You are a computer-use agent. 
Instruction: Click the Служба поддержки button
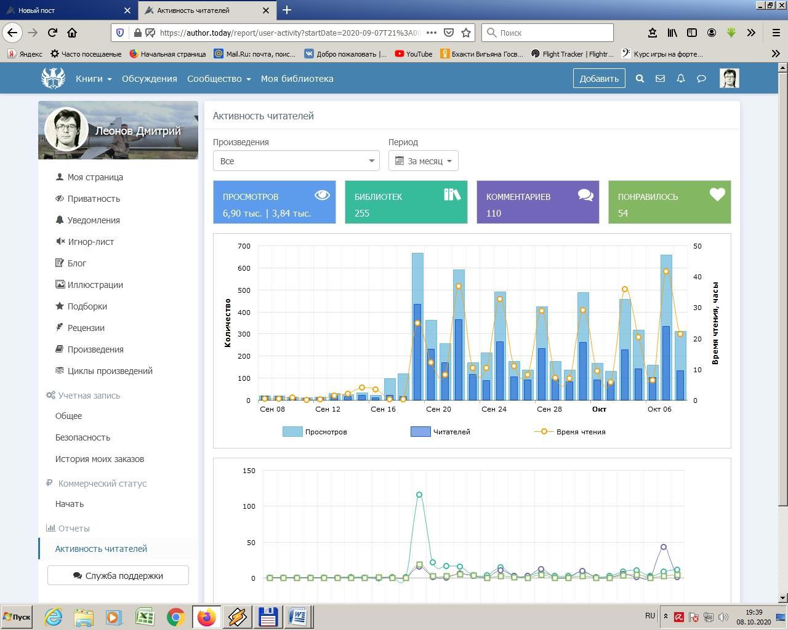point(118,576)
